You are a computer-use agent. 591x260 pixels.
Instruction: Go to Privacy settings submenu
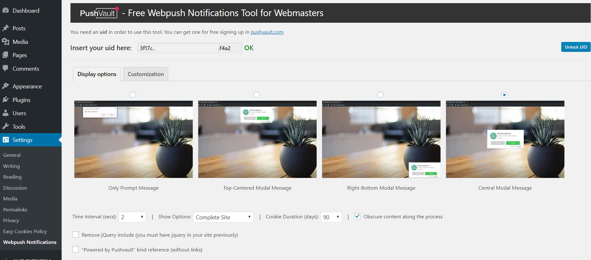click(x=11, y=220)
